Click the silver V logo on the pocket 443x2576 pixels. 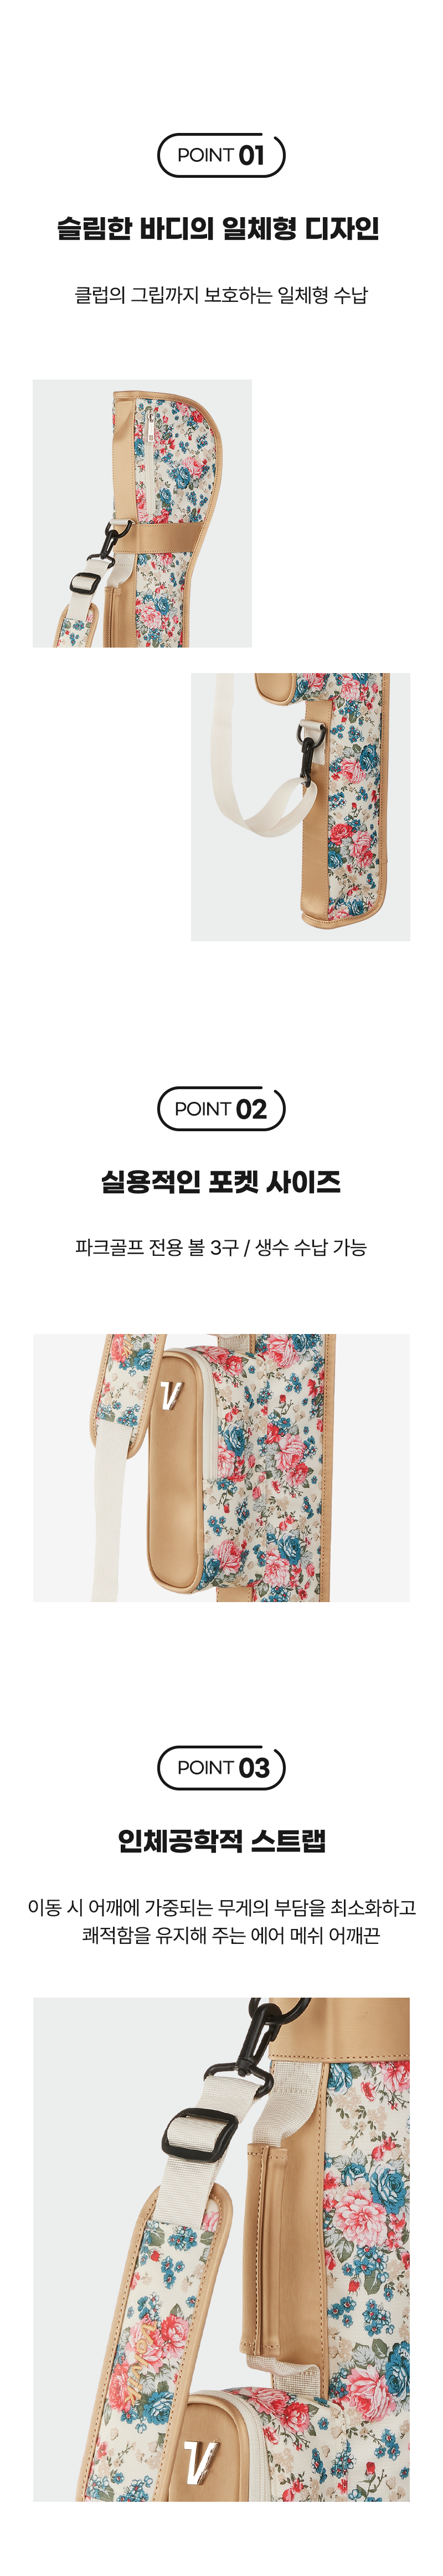pyautogui.click(x=169, y=1394)
